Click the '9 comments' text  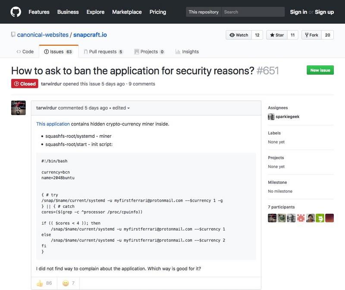142,84
